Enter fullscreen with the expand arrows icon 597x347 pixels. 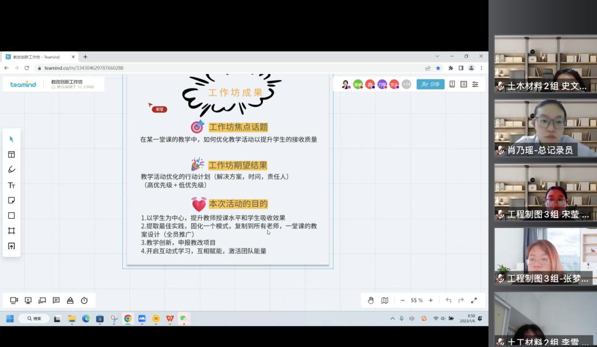point(474,300)
